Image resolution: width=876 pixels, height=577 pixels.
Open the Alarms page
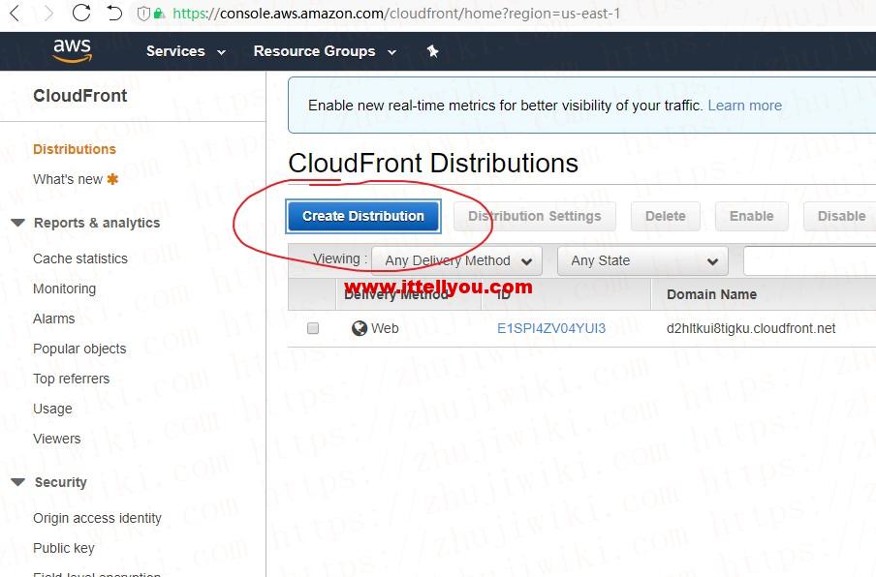tap(53, 319)
